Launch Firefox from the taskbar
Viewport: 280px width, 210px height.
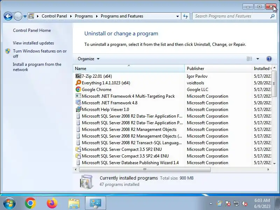[52, 203]
